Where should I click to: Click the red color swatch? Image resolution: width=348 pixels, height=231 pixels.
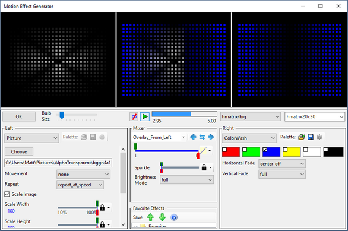pyautogui.click(x=231, y=152)
